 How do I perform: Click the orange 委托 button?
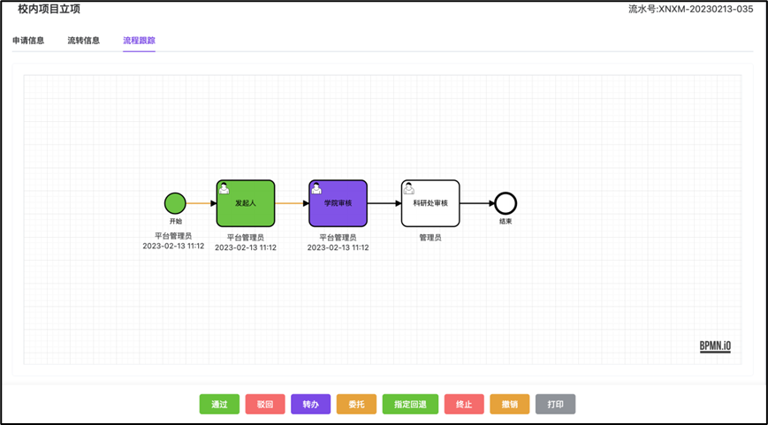pyautogui.click(x=356, y=405)
